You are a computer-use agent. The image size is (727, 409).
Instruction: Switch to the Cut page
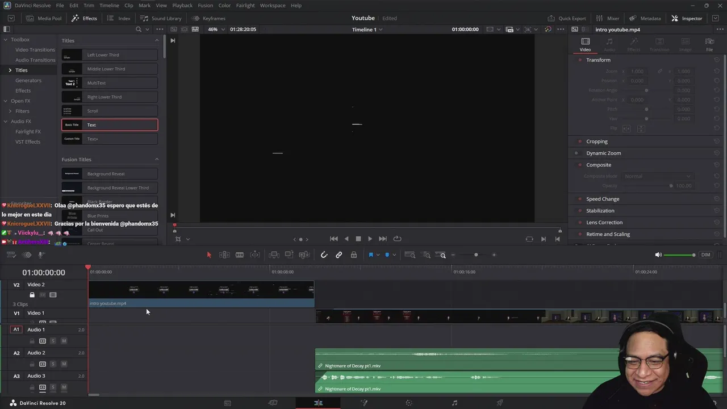click(x=273, y=403)
